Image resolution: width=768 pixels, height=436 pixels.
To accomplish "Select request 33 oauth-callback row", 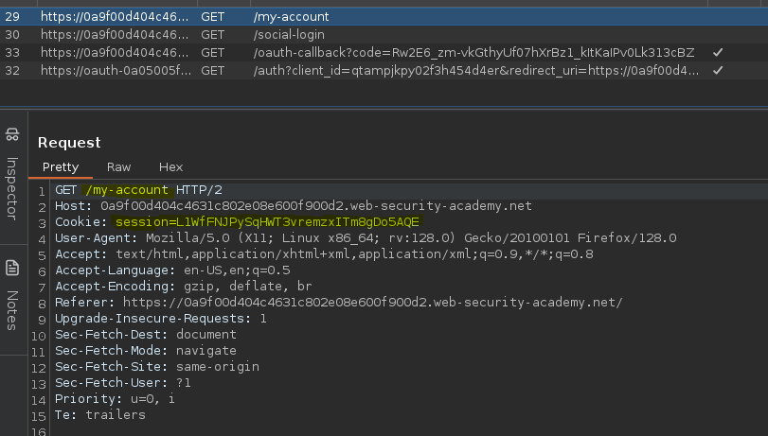I will pyautogui.click(x=384, y=52).
